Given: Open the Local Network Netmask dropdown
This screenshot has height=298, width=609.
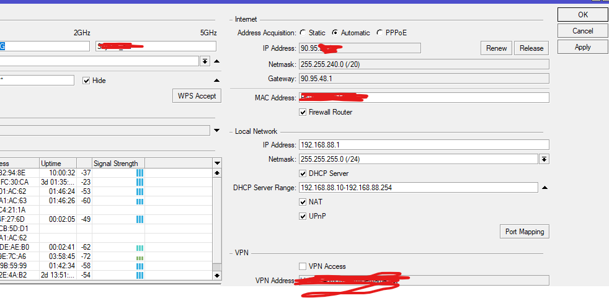Looking at the screenshot, I should coord(544,159).
